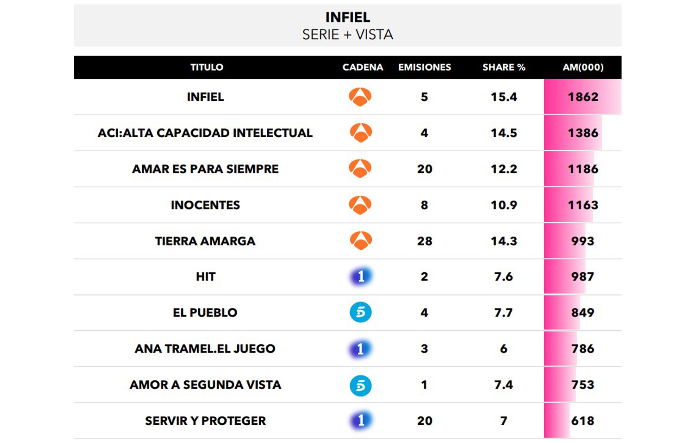Click the Antena 3 logo beside ACI: ALTA CAPACIDAD
Screen dimensions: 696x443
point(361,133)
